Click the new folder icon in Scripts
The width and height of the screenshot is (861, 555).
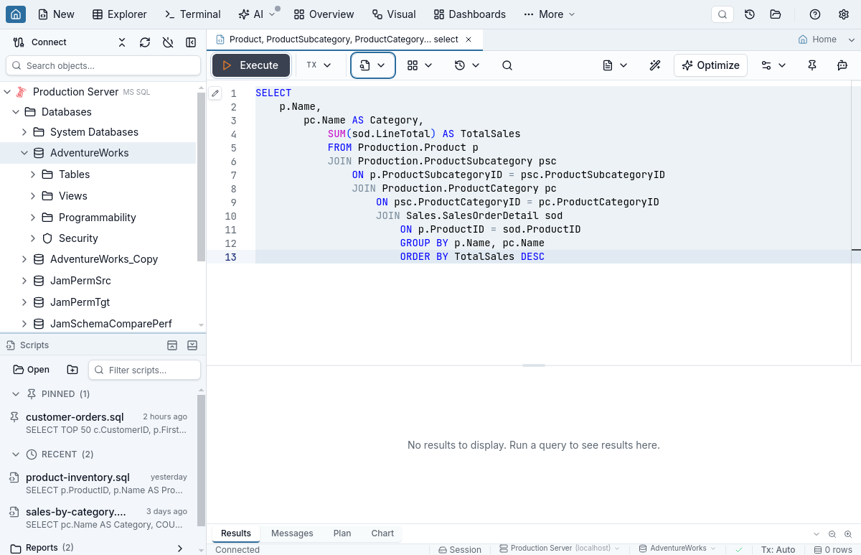(72, 370)
